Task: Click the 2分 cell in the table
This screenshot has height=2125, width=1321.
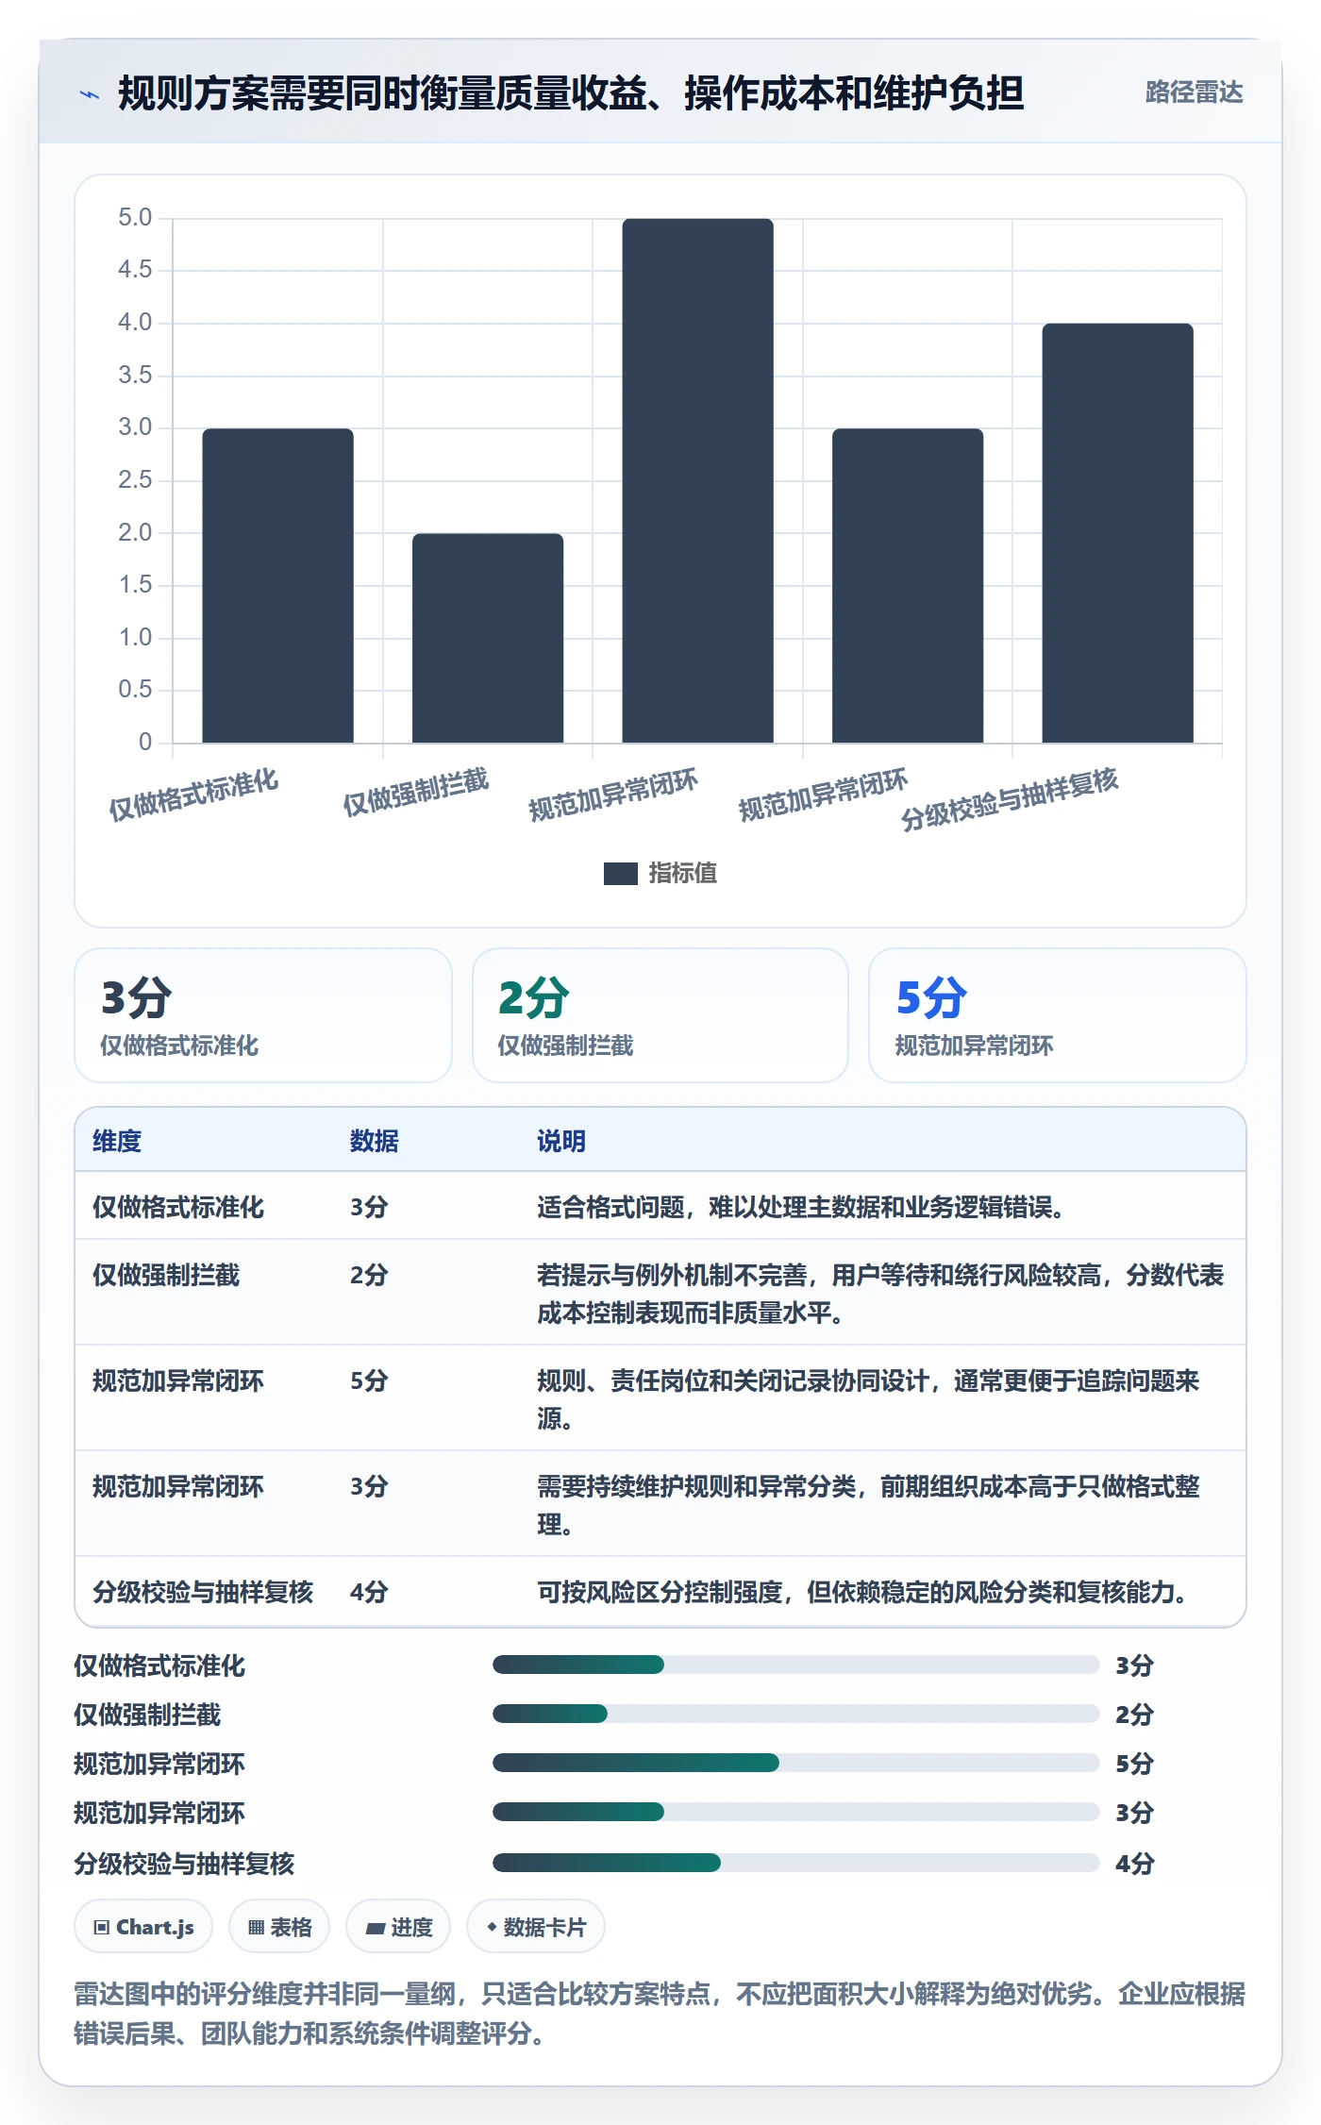Action: pos(369,1275)
